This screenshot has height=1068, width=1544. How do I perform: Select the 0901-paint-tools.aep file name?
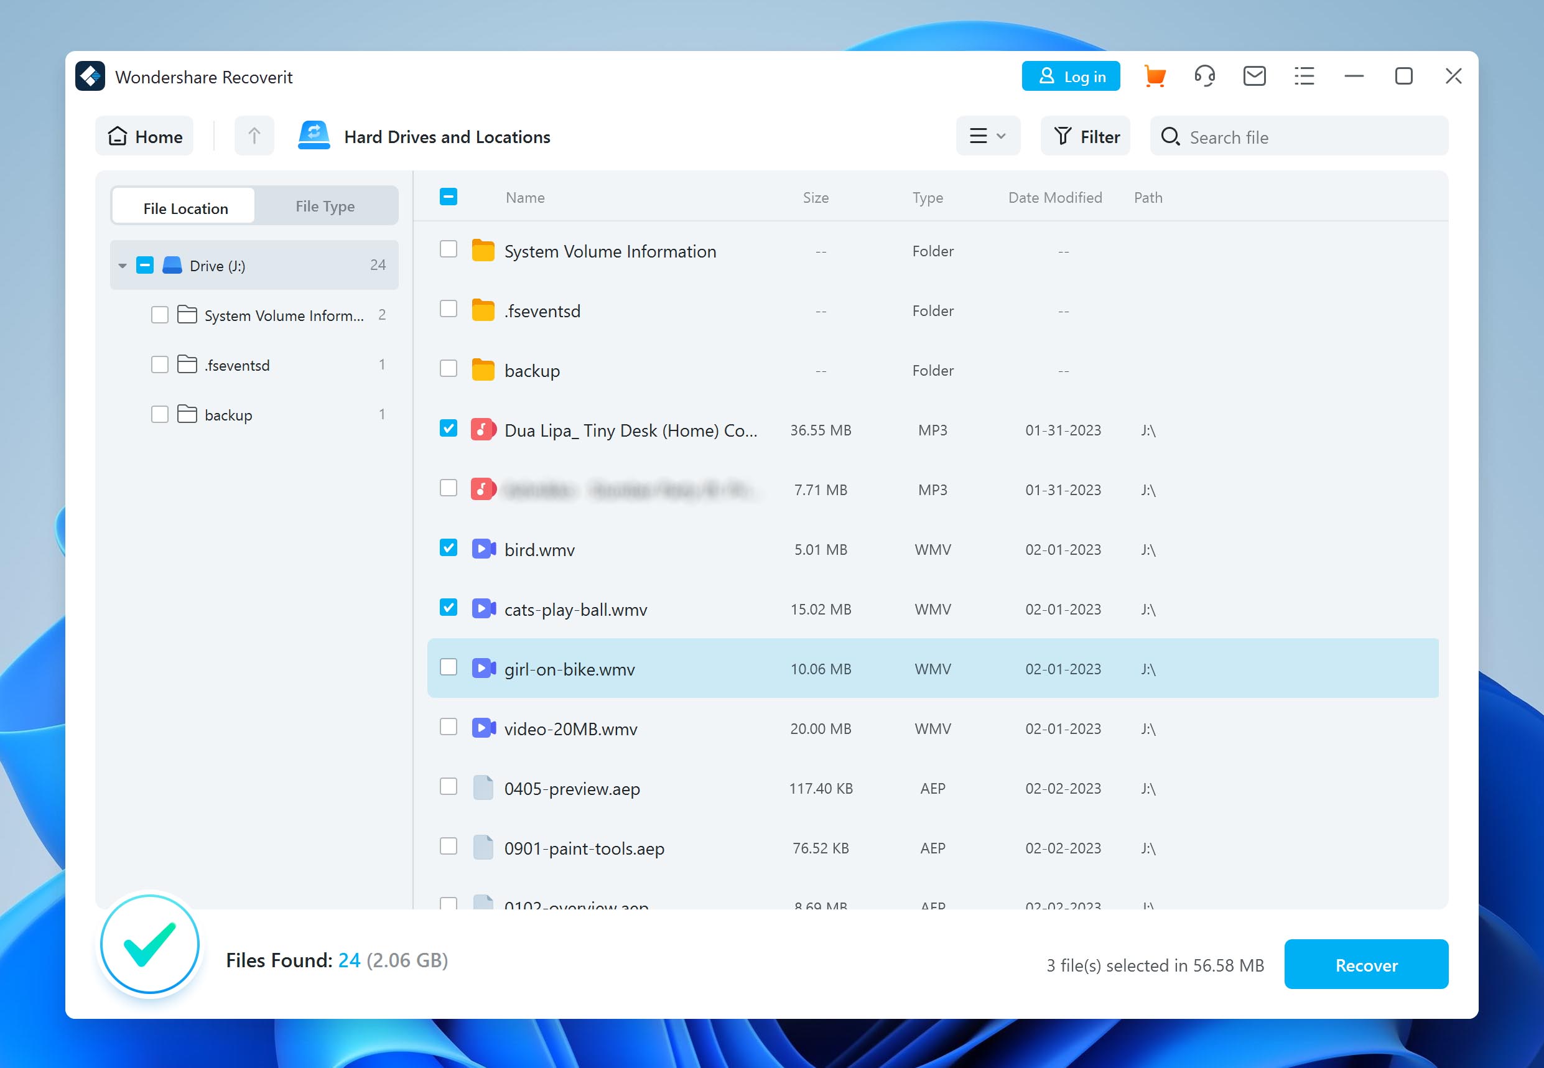click(584, 848)
